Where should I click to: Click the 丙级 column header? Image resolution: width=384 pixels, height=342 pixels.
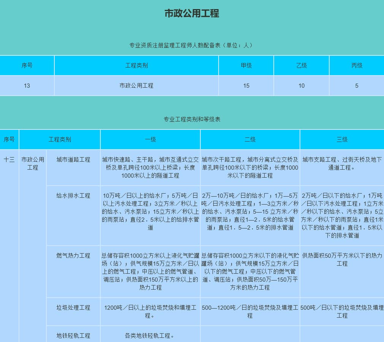[x=357, y=65]
